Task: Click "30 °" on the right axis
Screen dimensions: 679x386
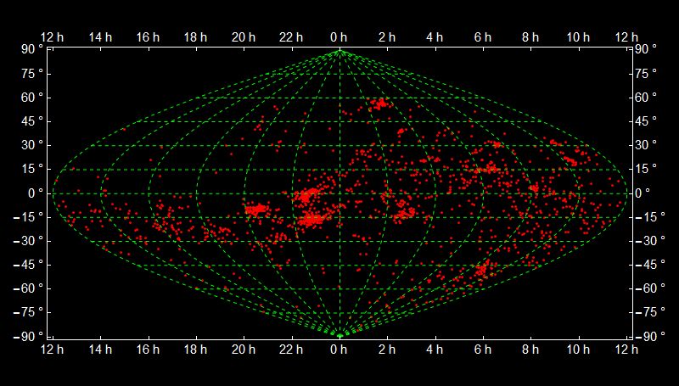Action: 646,145
